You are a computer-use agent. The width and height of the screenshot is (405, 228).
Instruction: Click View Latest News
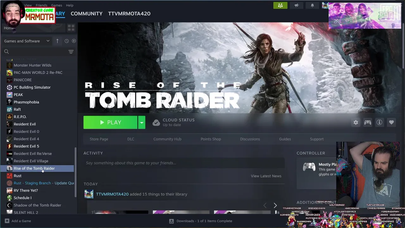point(266,176)
